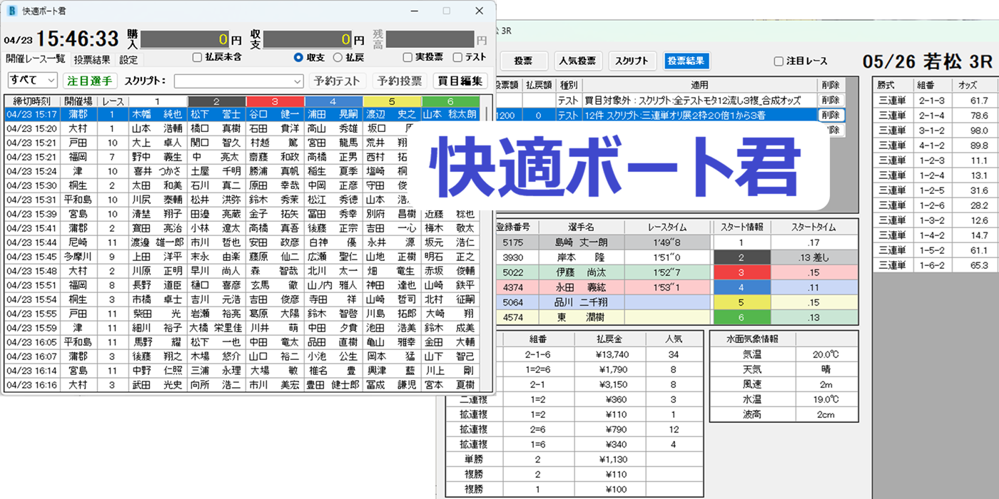999x499 pixels.
Task: Delete the highlighted 12件 vote entry
Action: 830,115
